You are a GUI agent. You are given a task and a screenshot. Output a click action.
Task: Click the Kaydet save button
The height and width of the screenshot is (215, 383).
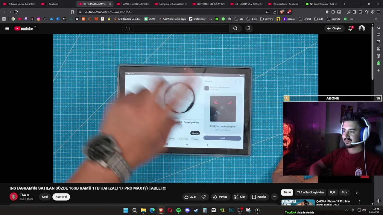pyautogui.click(x=259, y=197)
